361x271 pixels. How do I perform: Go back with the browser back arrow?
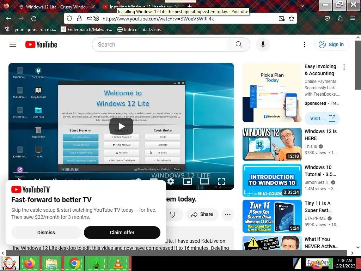(x=8, y=19)
